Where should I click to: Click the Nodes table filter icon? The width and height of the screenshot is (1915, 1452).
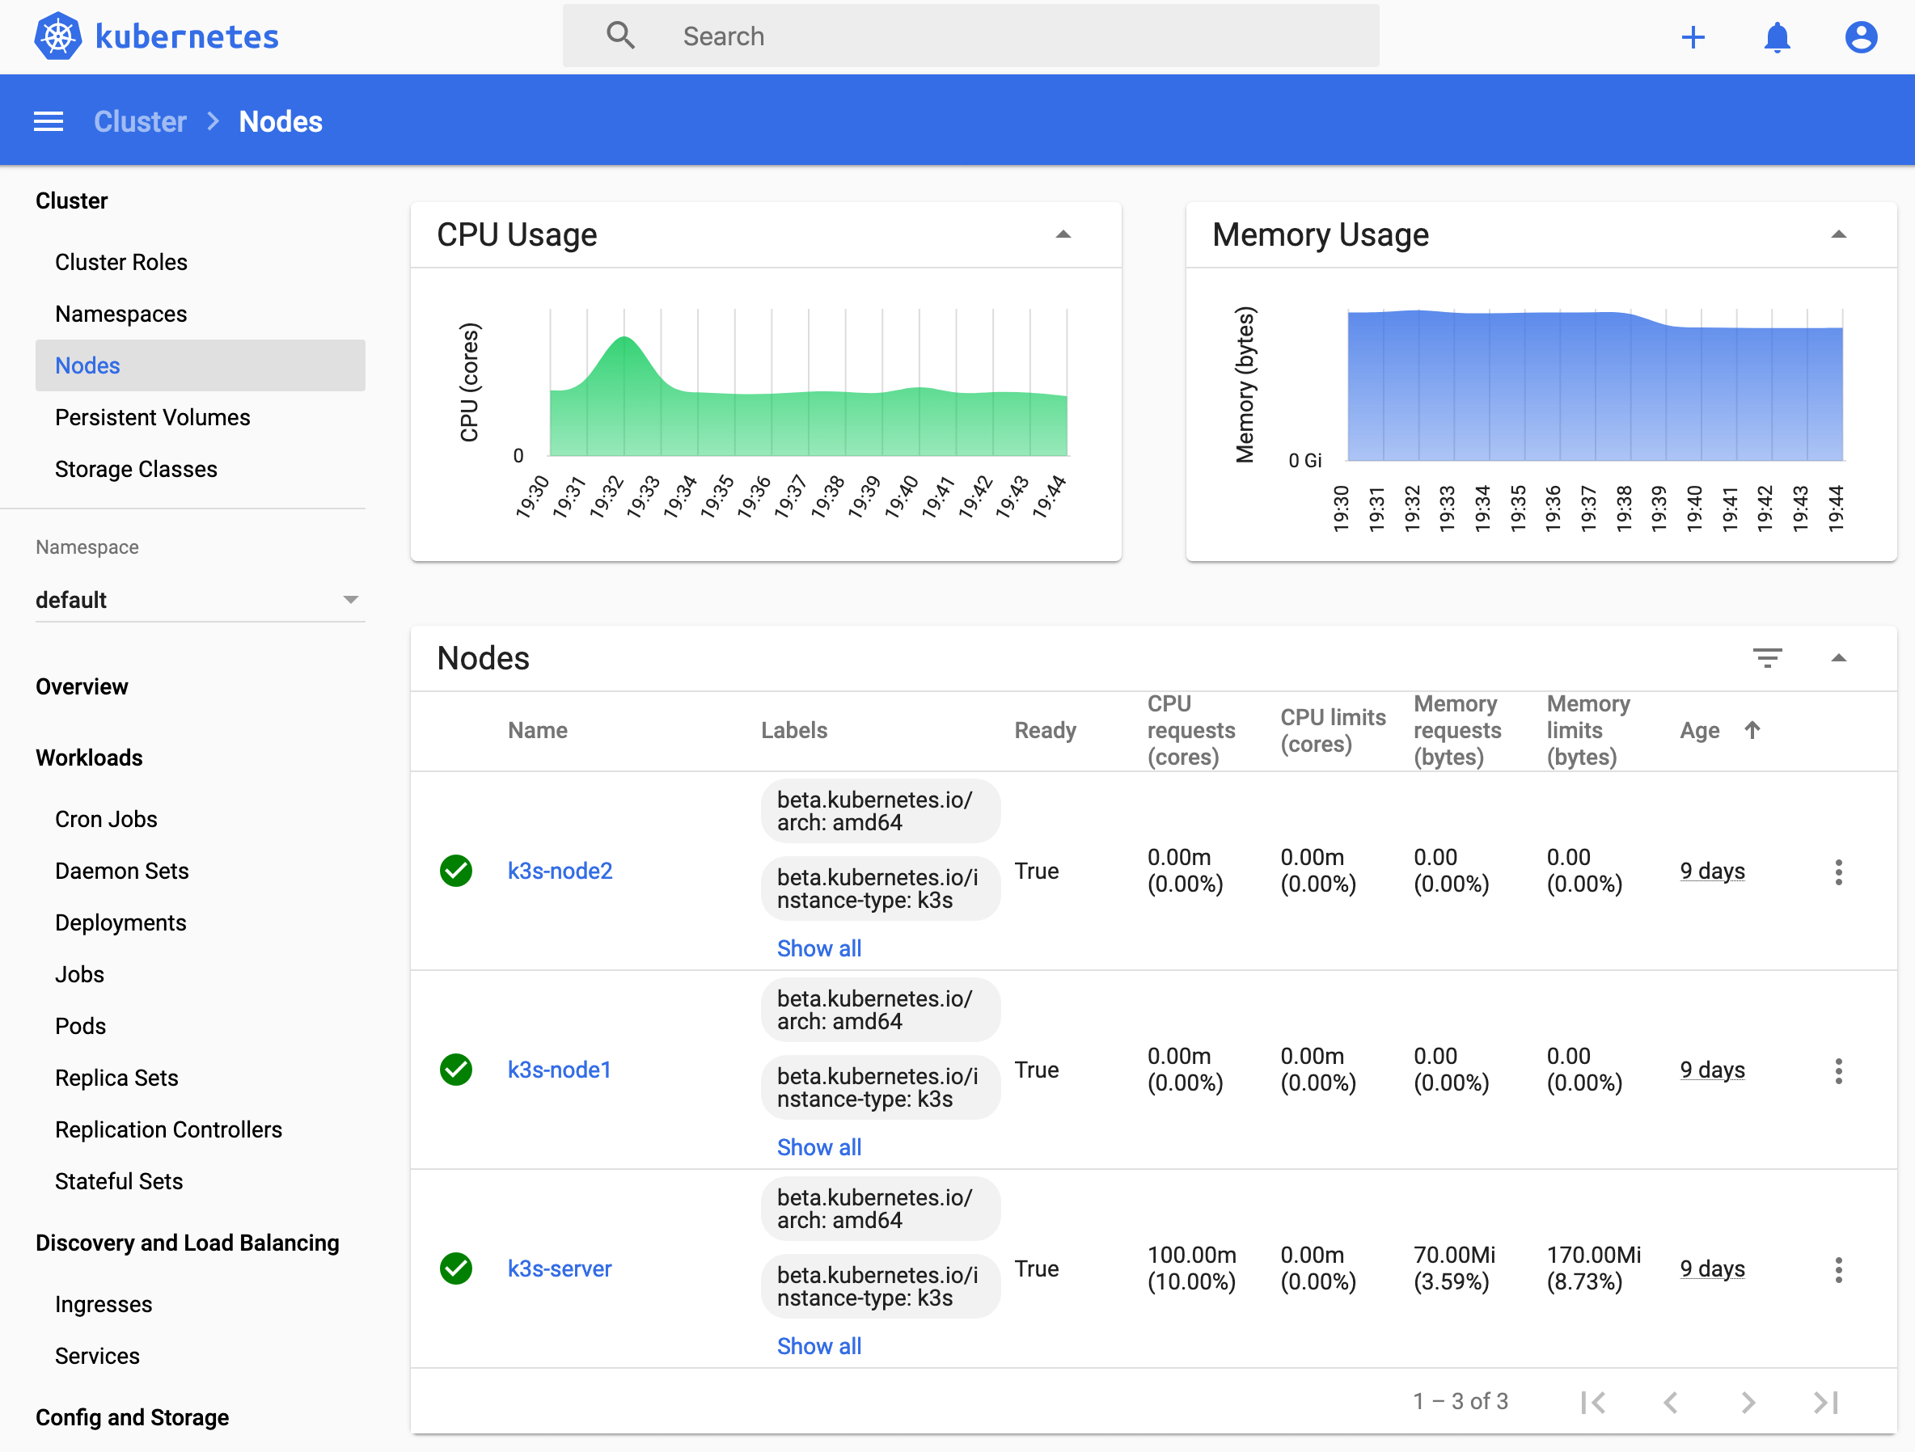click(1767, 657)
